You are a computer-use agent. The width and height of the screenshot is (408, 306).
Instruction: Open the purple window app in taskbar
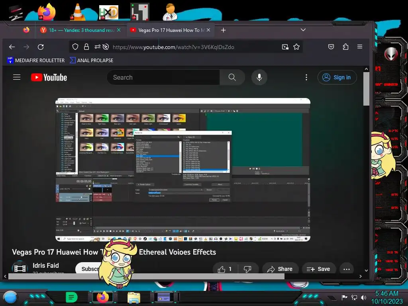164,297
